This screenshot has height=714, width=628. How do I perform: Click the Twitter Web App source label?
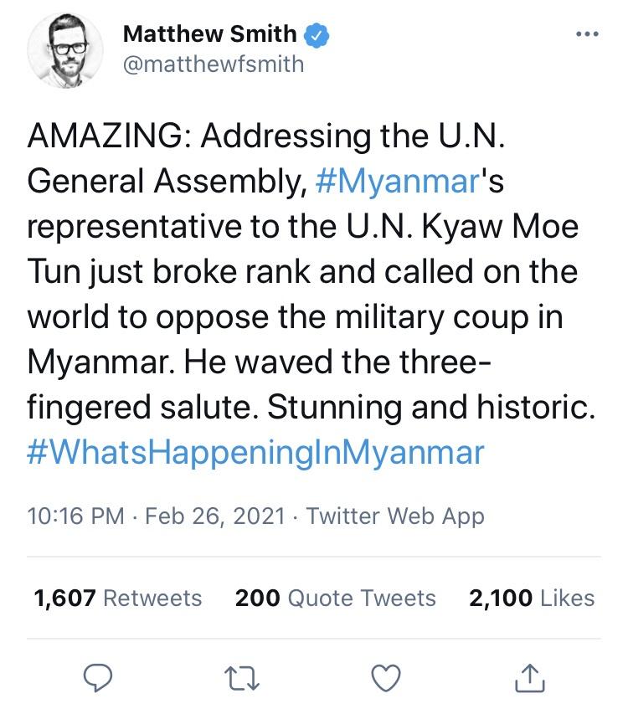click(x=395, y=516)
